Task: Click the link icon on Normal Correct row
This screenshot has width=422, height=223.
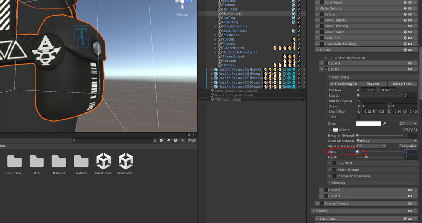Action: (x=410, y=204)
